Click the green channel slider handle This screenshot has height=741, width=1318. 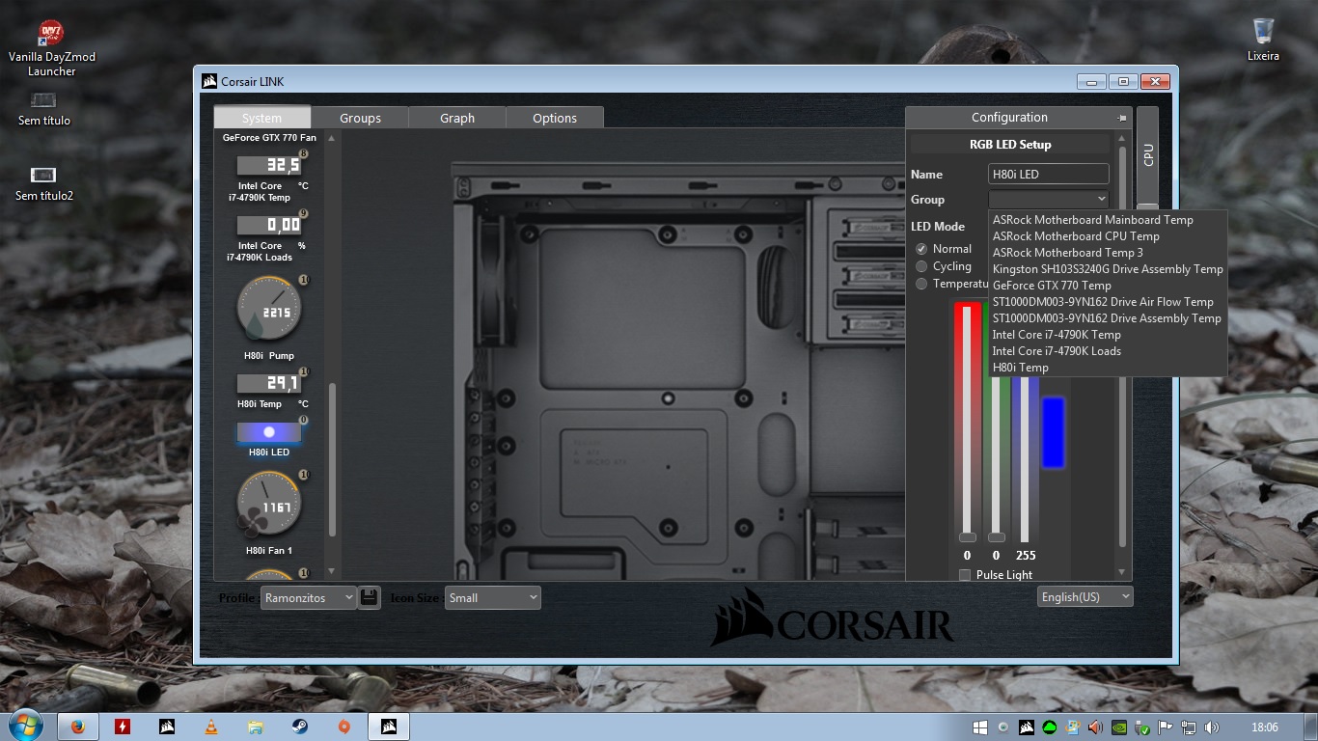(x=997, y=537)
